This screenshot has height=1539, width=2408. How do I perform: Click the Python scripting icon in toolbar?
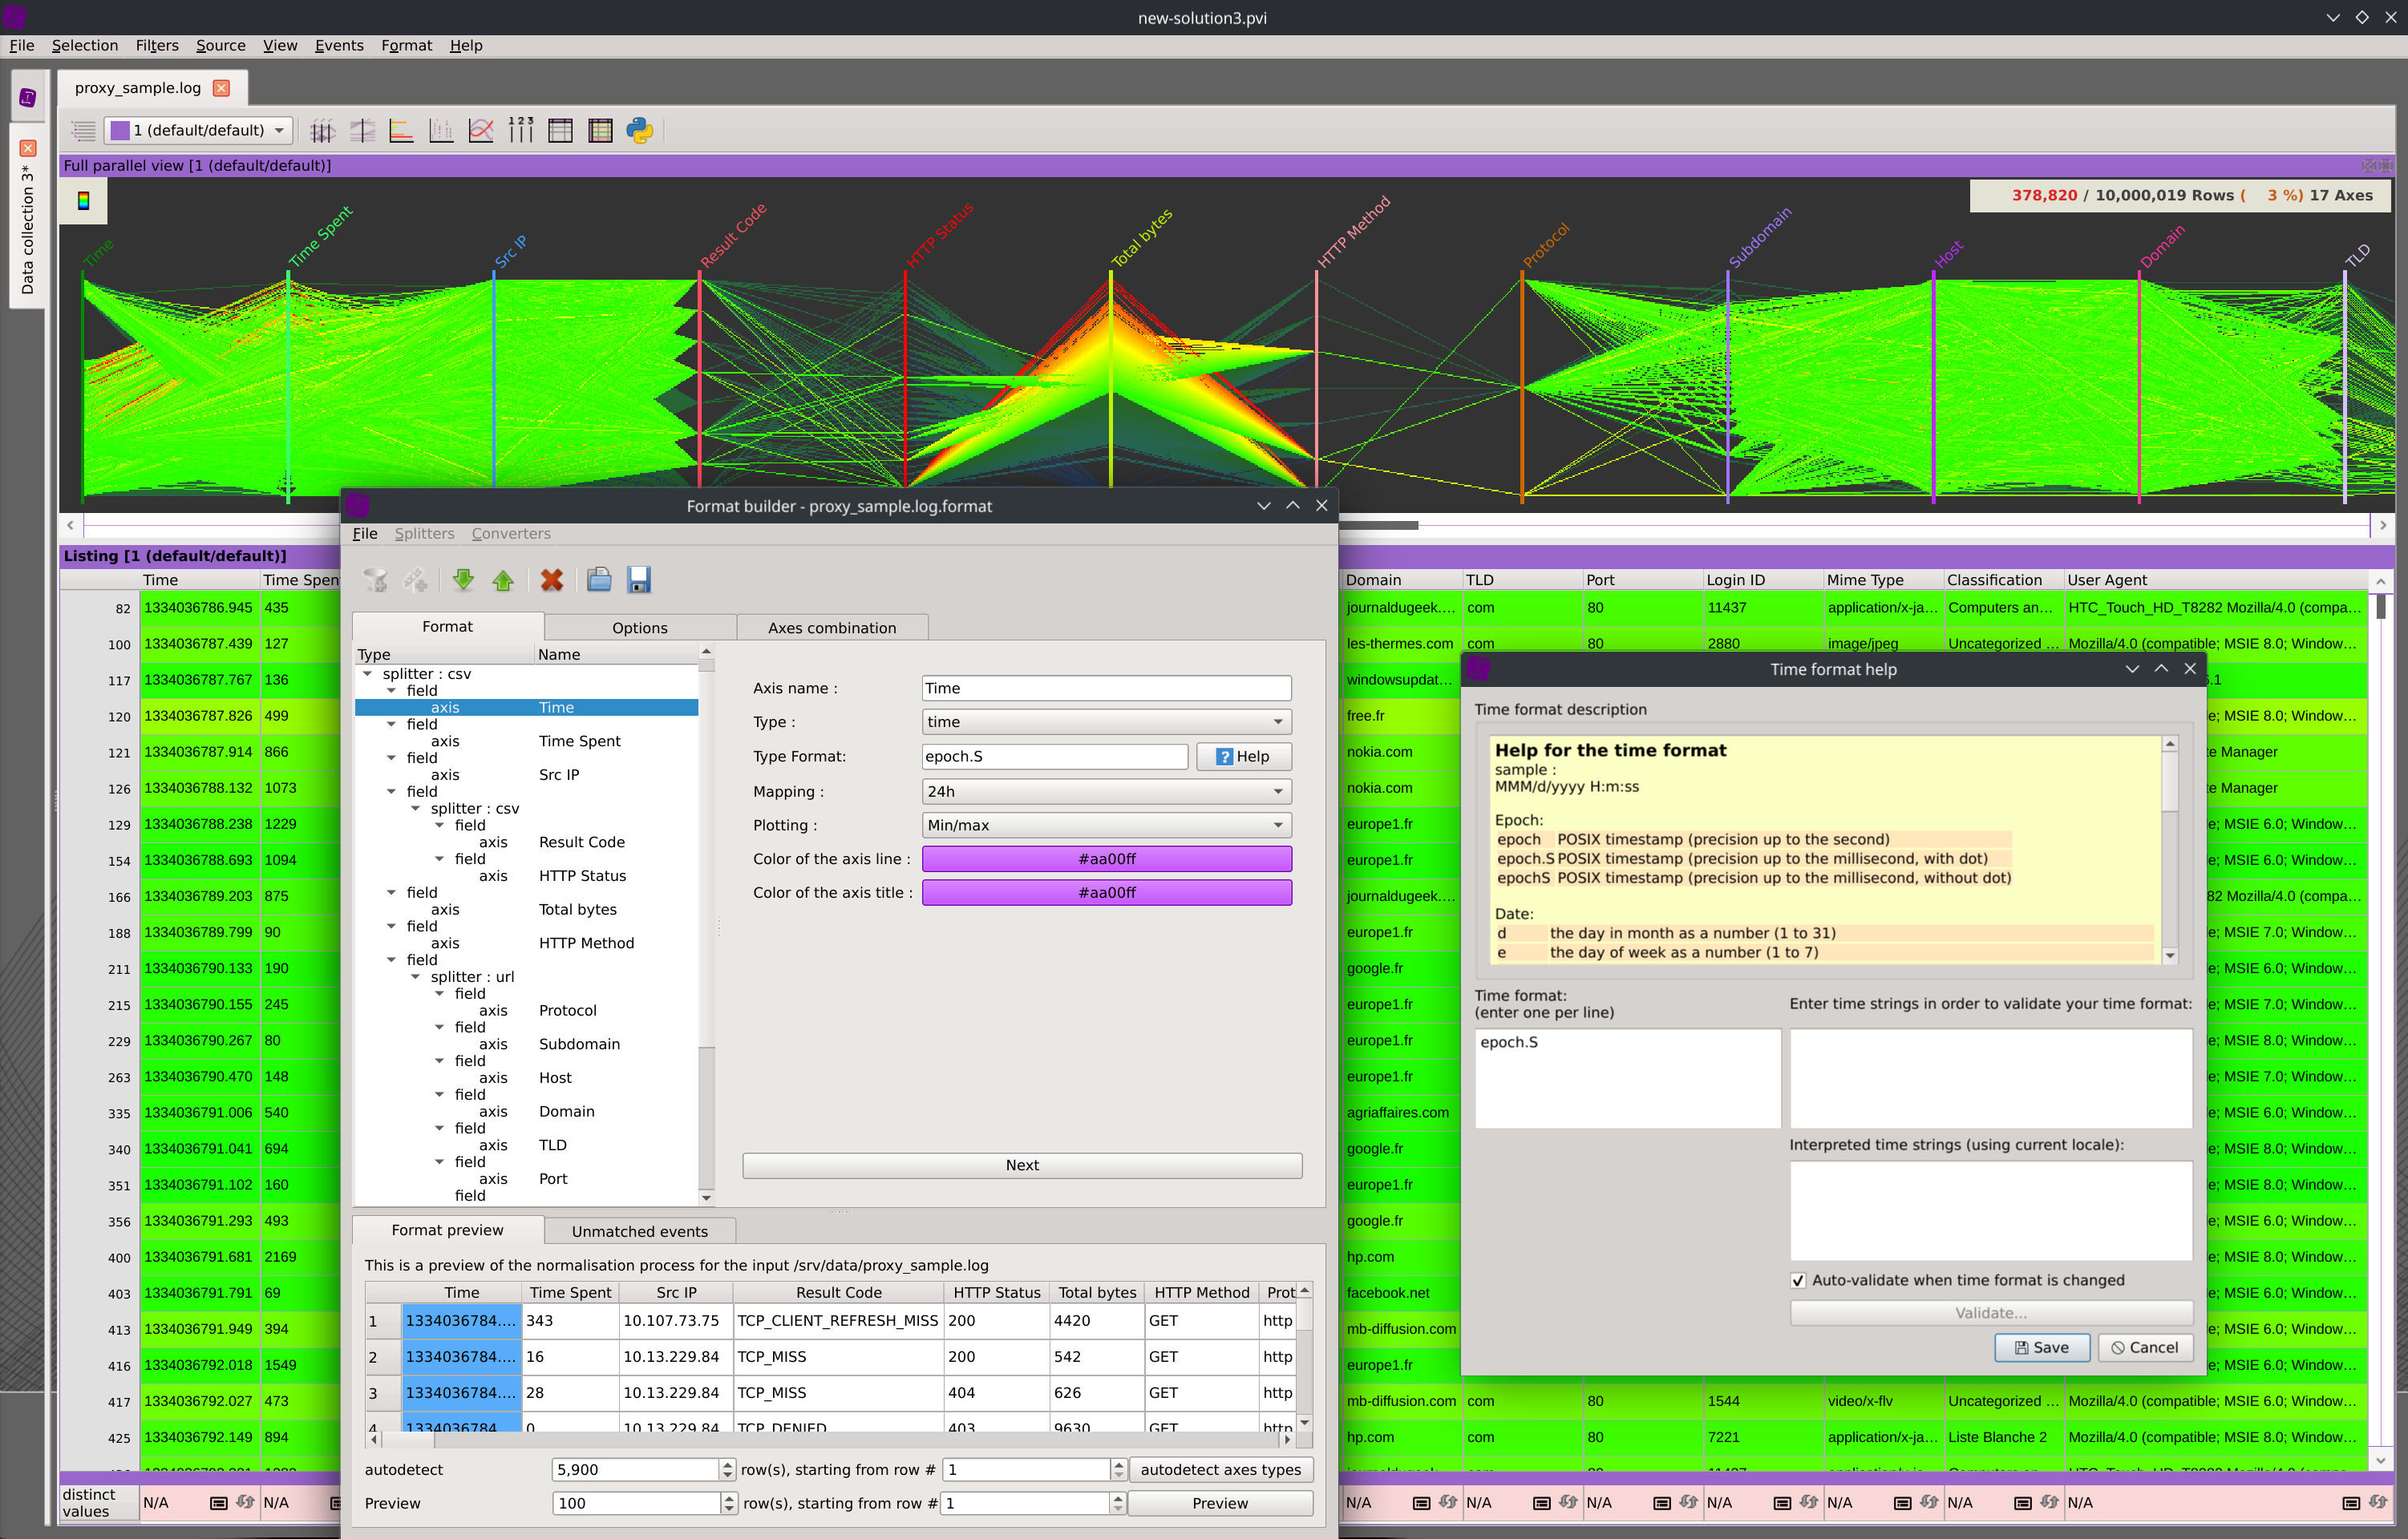click(x=639, y=131)
